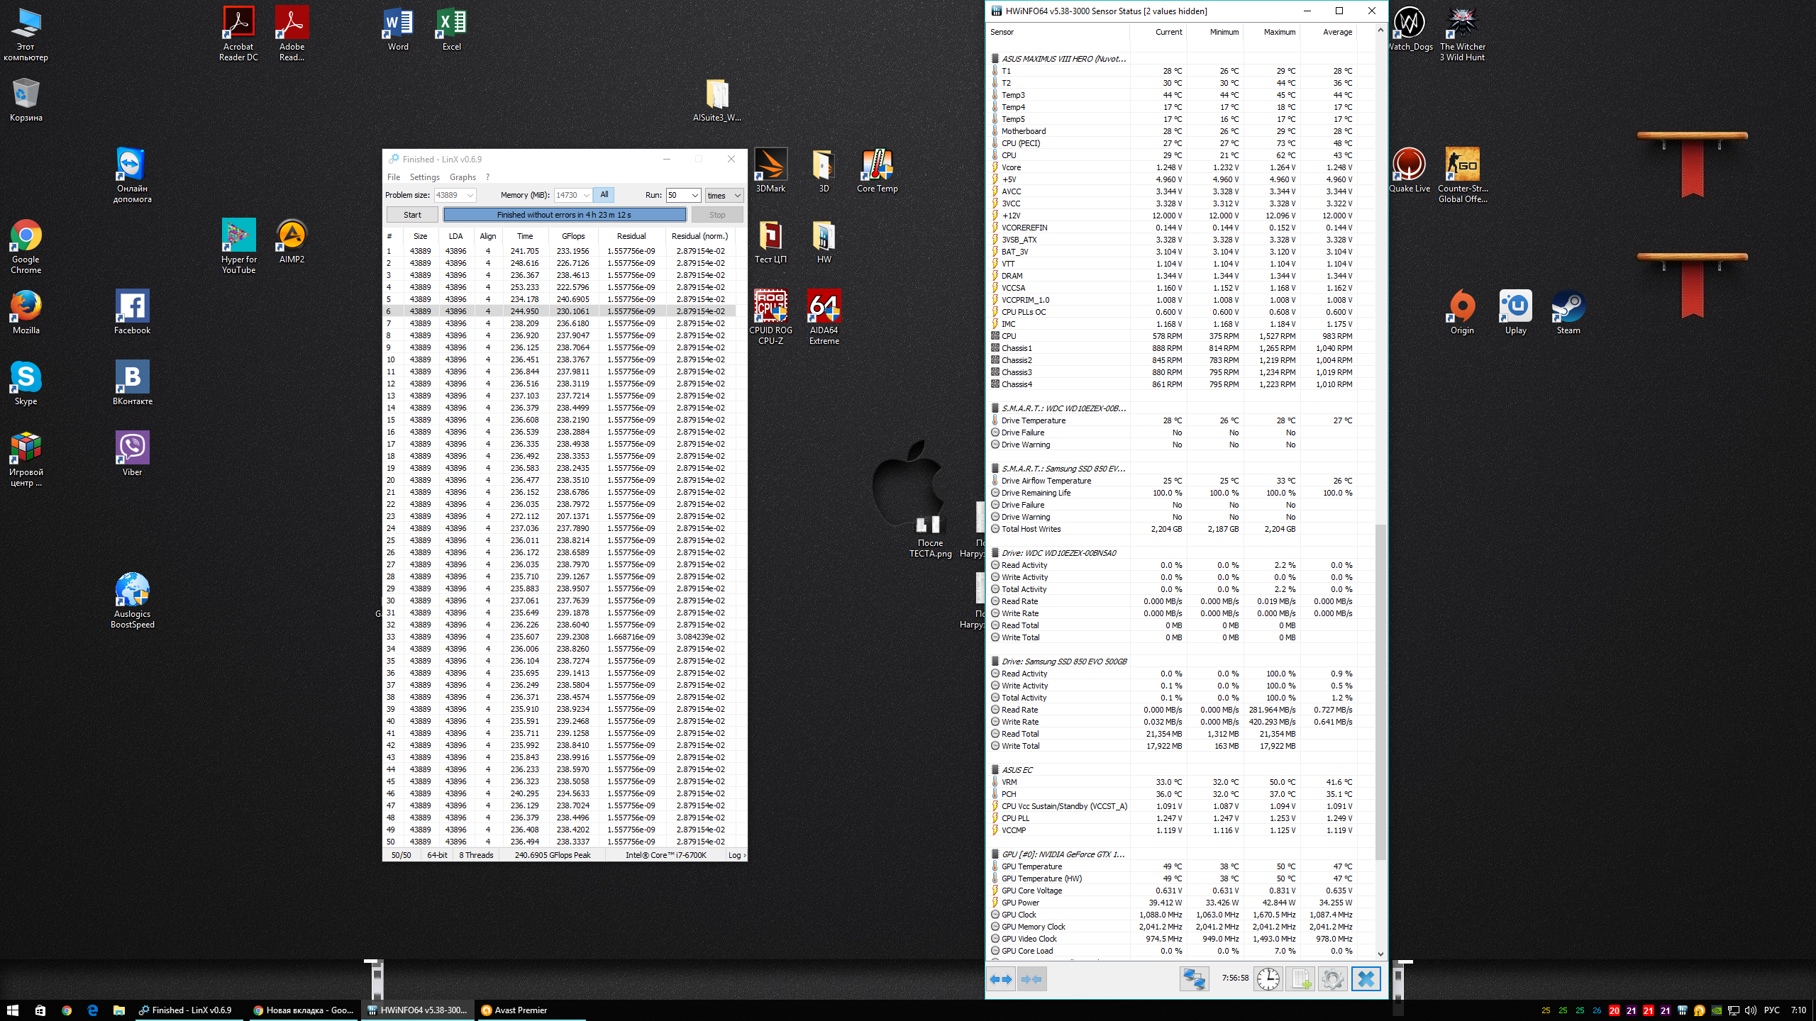Select the AIMP2 desktop icon
The image size is (1816, 1021).
click(292, 241)
